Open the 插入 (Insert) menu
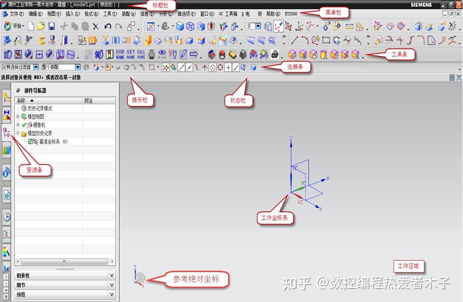 click(72, 14)
